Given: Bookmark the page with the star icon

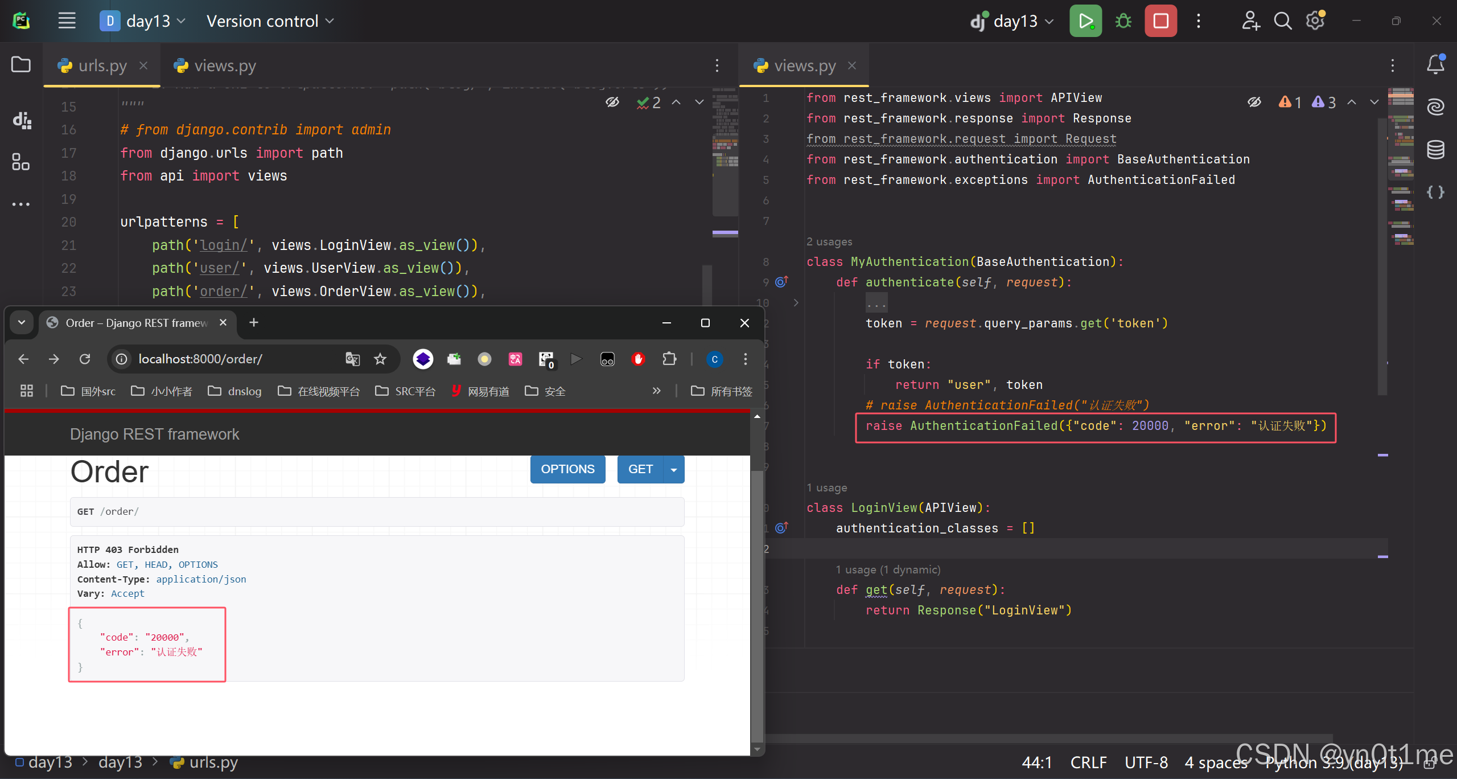Looking at the screenshot, I should pos(380,359).
